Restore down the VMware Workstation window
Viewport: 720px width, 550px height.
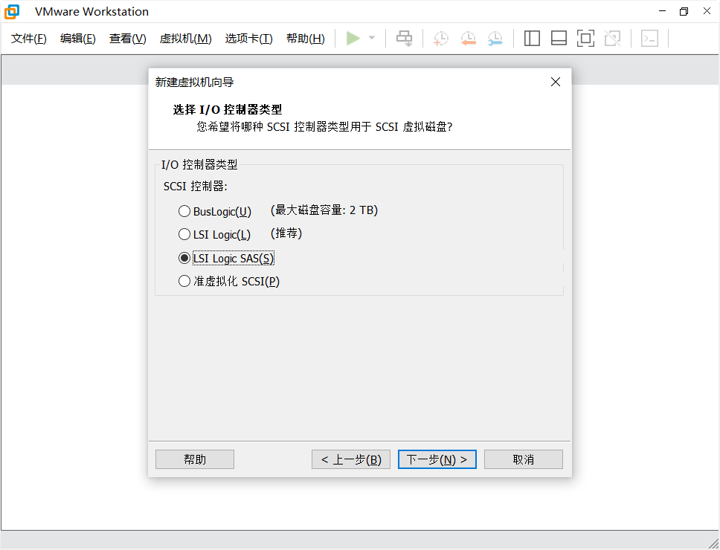[684, 11]
